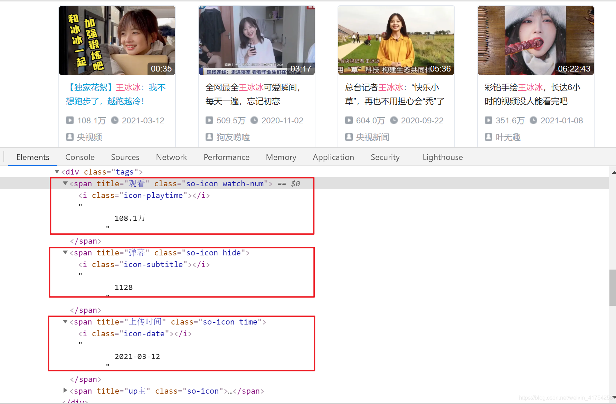Click upload date 2020-09-22 text

pos(422,121)
